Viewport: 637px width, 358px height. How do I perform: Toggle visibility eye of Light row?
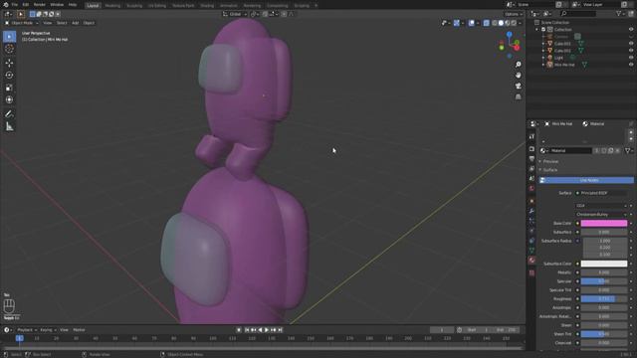[x=631, y=58]
